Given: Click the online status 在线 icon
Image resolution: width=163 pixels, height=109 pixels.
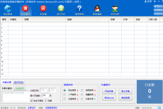Looking at the screenshot, I should click(x=148, y=1).
